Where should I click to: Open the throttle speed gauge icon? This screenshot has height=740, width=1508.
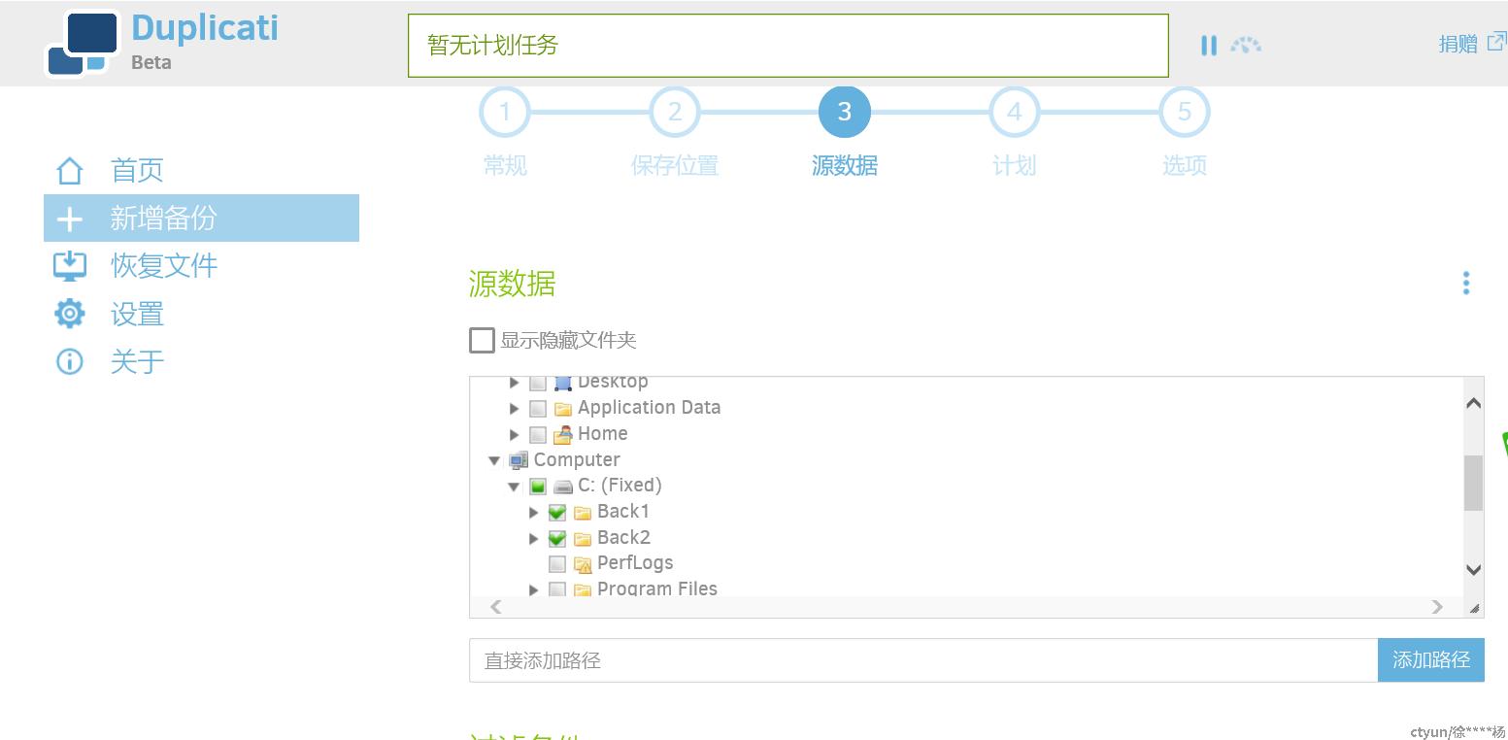click(x=1246, y=45)
